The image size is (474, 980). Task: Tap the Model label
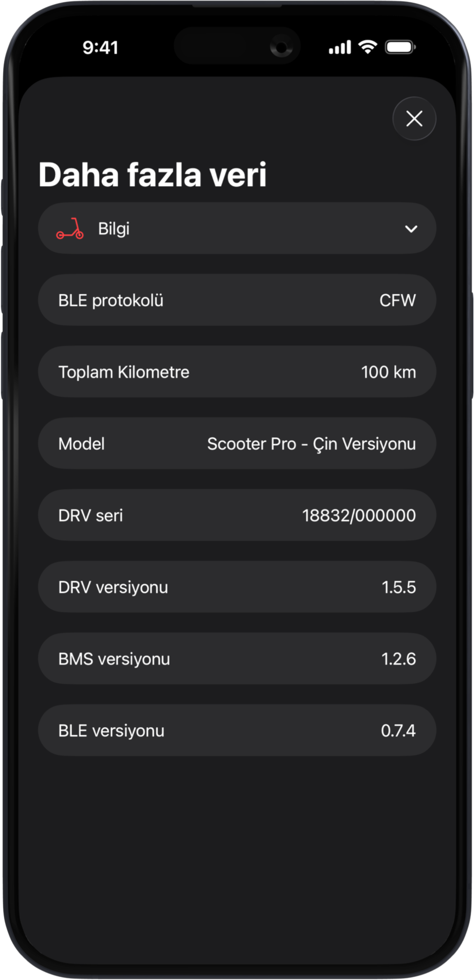pos(81,444)
